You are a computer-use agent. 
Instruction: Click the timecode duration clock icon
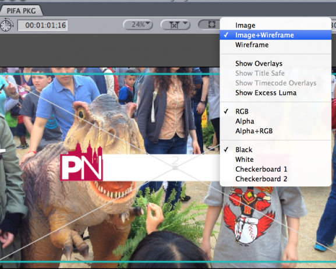(6, 24)
